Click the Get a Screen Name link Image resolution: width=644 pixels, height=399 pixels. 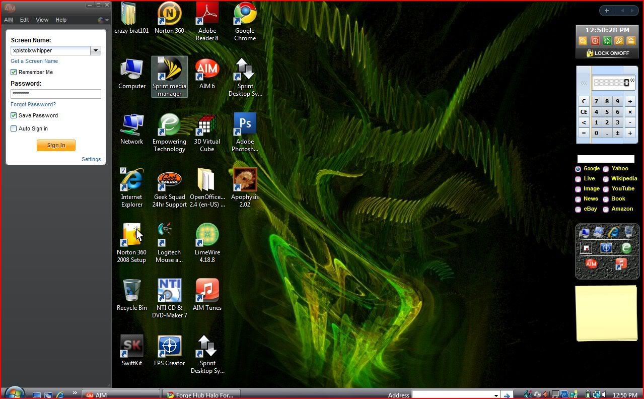34,61
